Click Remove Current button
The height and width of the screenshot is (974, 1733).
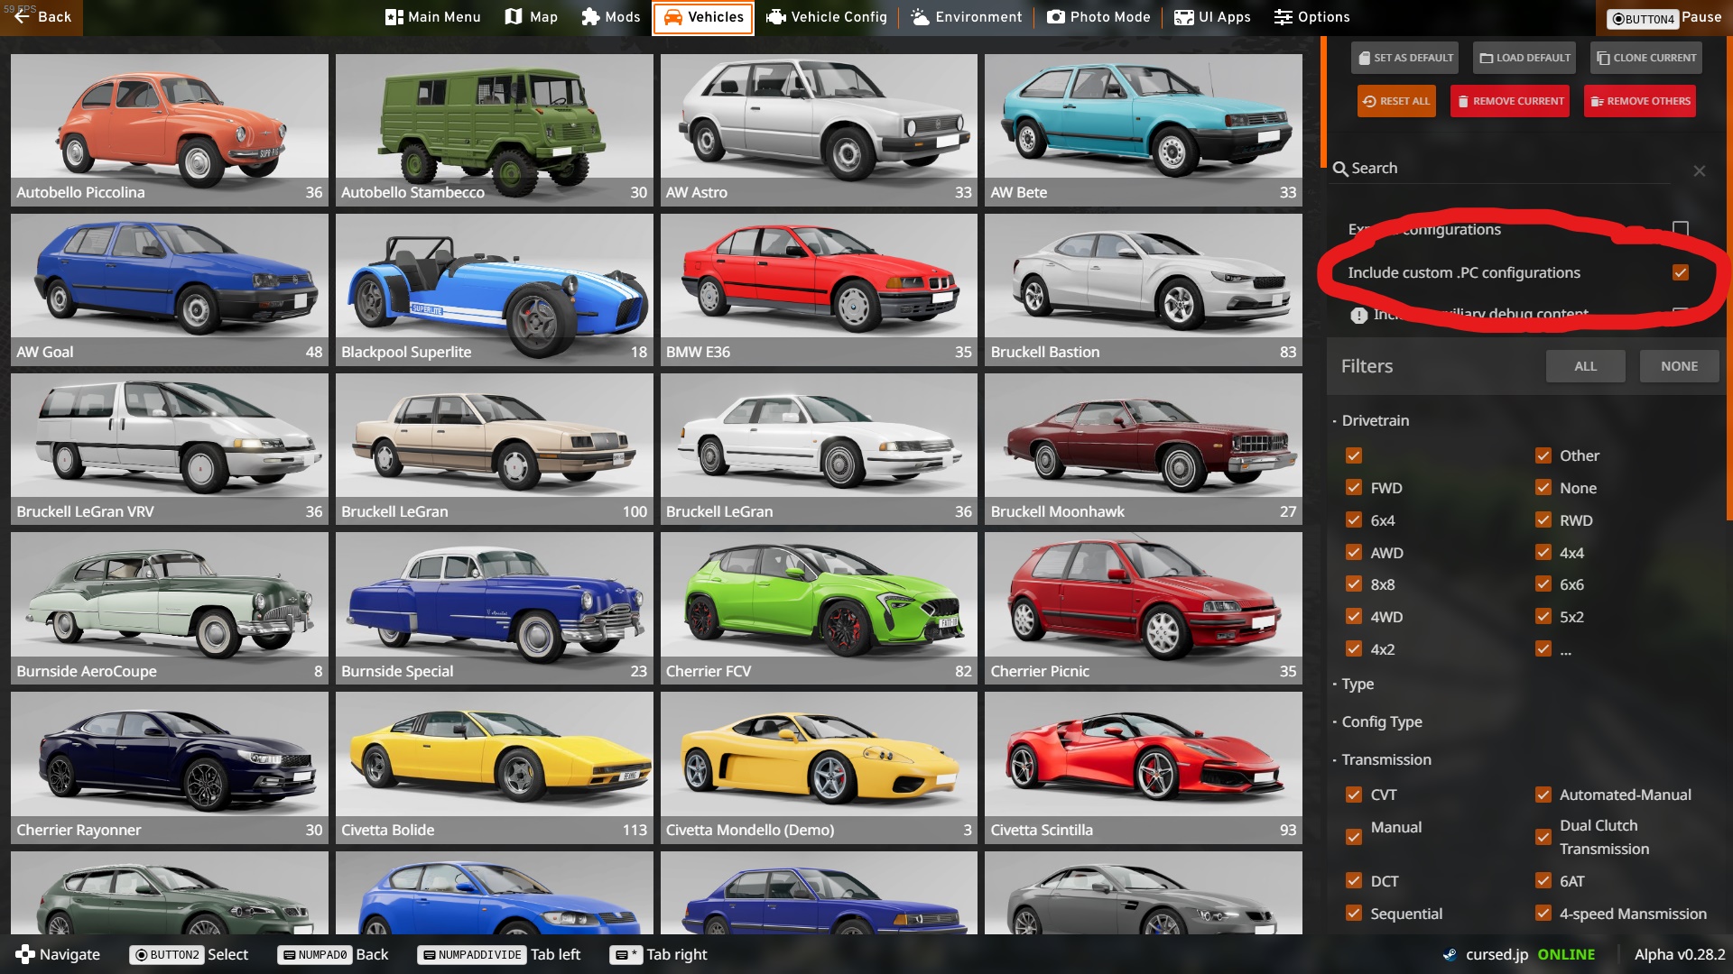(x=1510, y=101)
